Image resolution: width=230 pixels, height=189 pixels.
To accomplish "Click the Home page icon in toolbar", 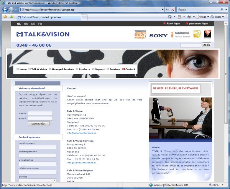I will pos(170,17).
